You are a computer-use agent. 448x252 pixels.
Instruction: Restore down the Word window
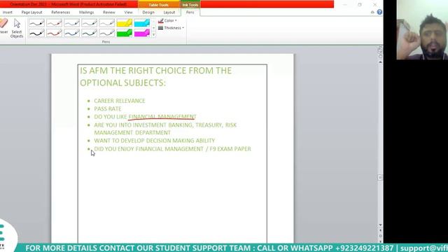pos(360,4)
